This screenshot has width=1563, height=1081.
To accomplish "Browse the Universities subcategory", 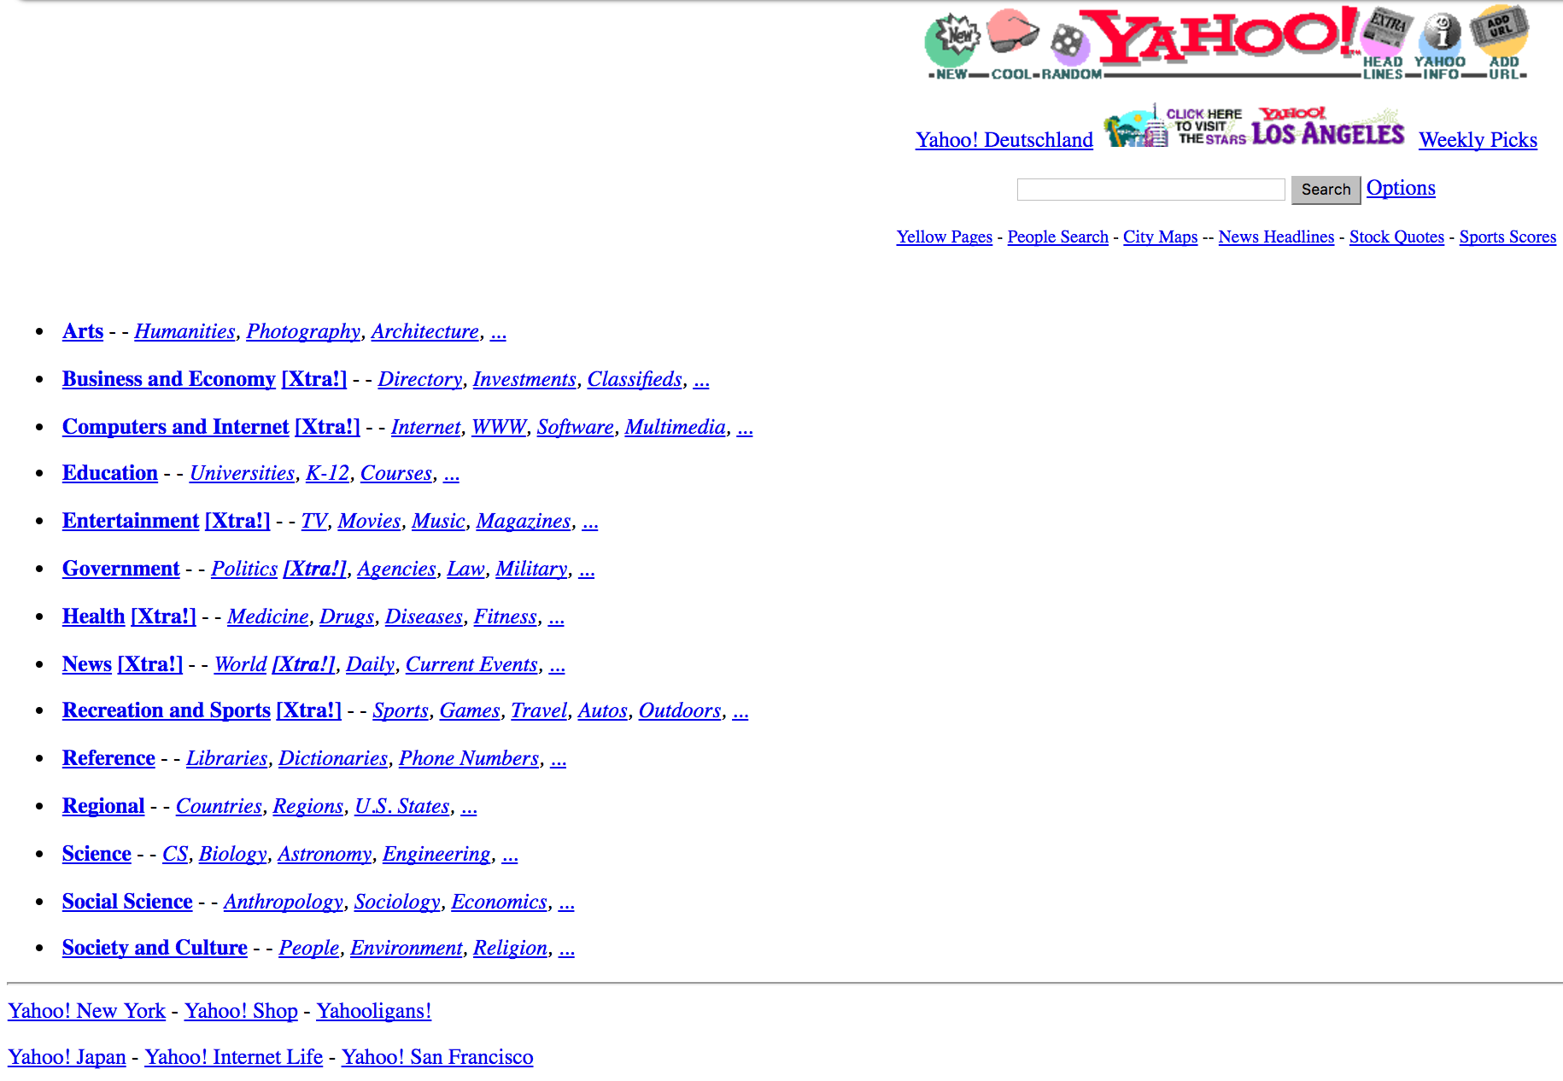I will (242, 473).
